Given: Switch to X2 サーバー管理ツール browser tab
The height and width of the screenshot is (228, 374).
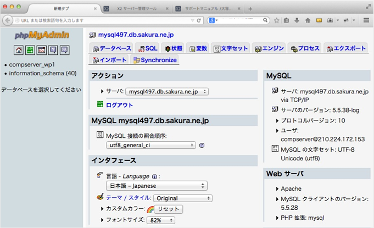Looking at the screenshot, I should 137,9.
